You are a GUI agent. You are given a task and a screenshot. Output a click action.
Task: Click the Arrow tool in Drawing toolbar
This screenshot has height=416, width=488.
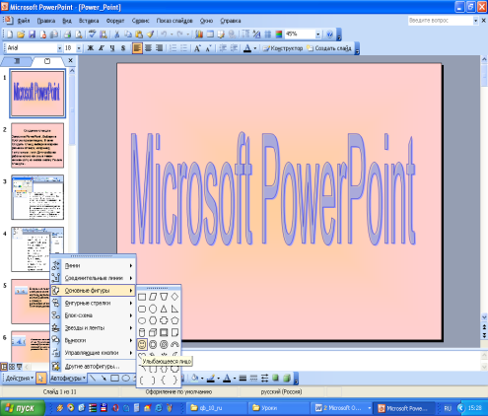coord(104,379)
